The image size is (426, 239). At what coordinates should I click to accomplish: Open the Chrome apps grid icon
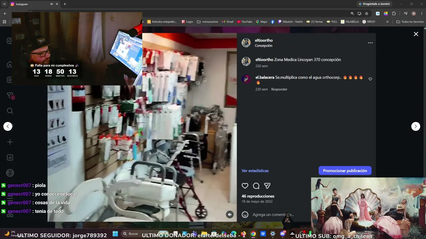[x=4, y=22]
